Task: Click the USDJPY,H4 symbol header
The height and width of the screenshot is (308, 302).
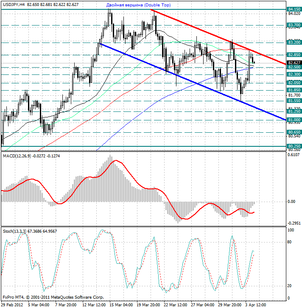Action: pos(14,4)
